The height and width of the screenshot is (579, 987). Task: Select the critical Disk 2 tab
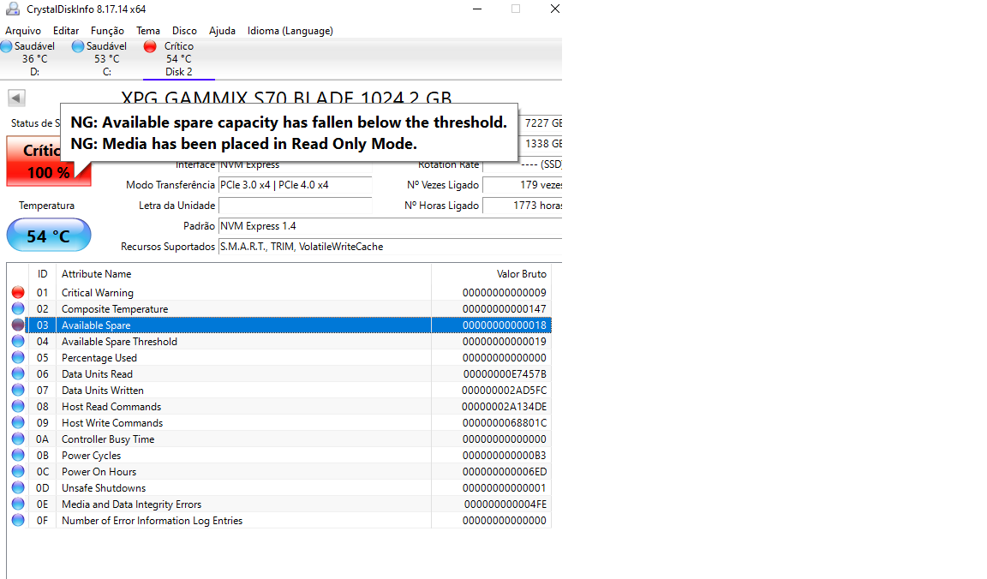[x=179, y=58]
